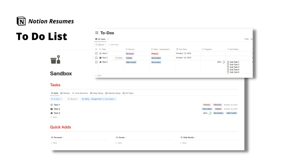The height and width of the screenshot is (160, 285).
Task: Click the Daily - Assignment column header icon
Action: (x=152, y=49)
